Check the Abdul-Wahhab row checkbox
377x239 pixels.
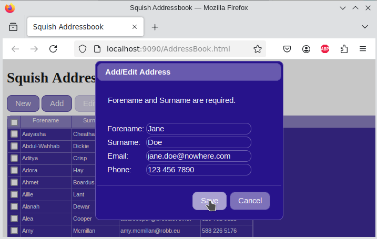14,146
